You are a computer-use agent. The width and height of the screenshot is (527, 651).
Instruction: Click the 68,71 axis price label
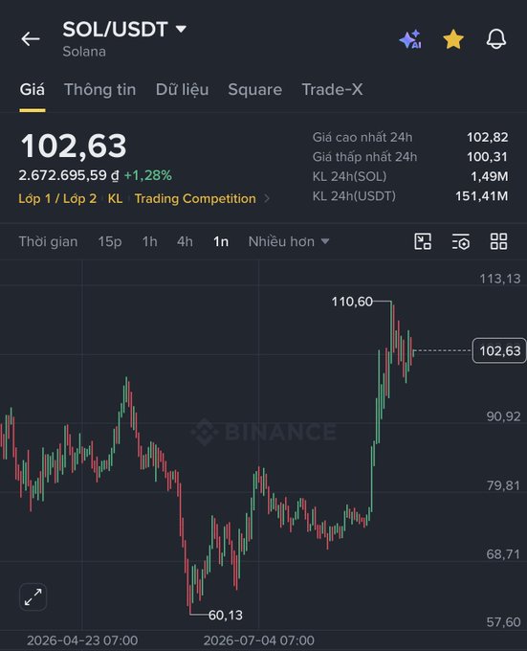pyautogui.click(x=503, y=554)
